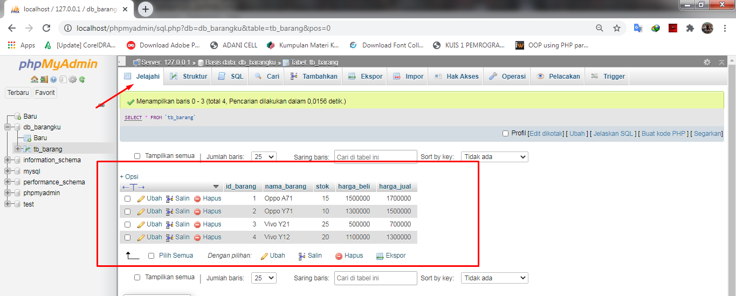The image size is (736, 296).
Task: Open lower Sort by key dropdown
Action: (494, 278)
